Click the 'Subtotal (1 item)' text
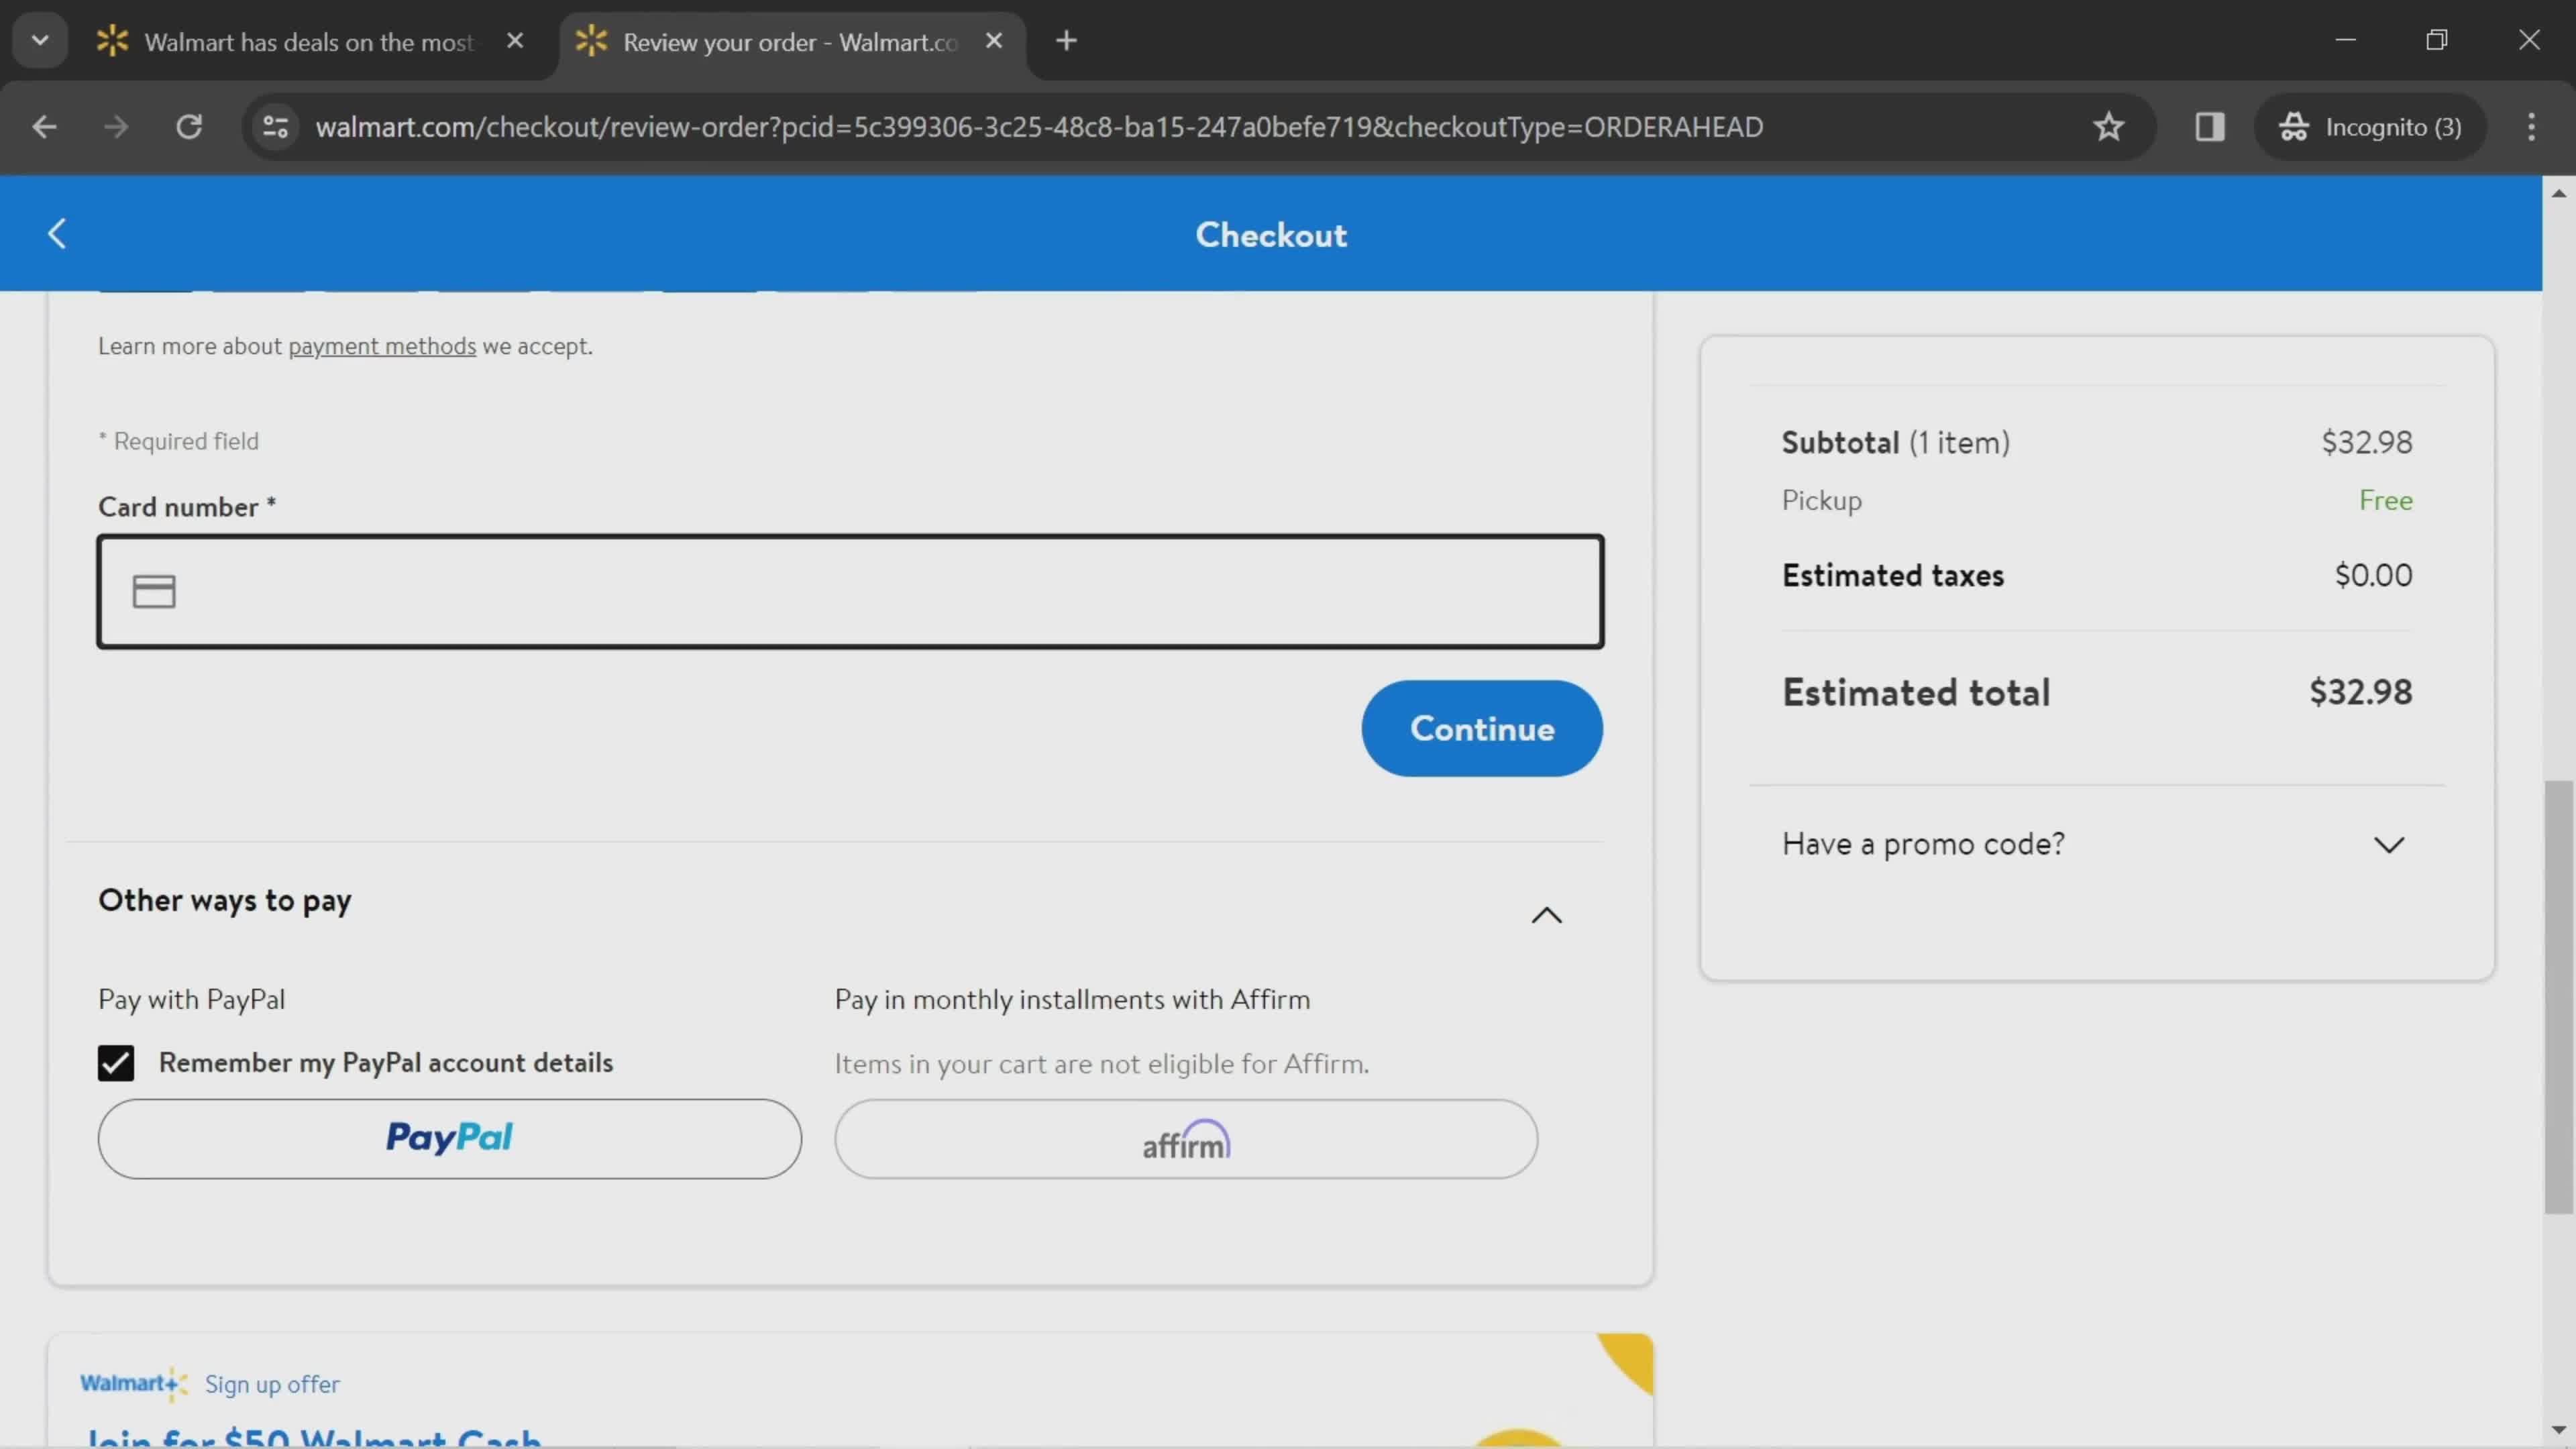Image resolution: width=2576 pixels, height=1449 pixels. point(1895,443)
